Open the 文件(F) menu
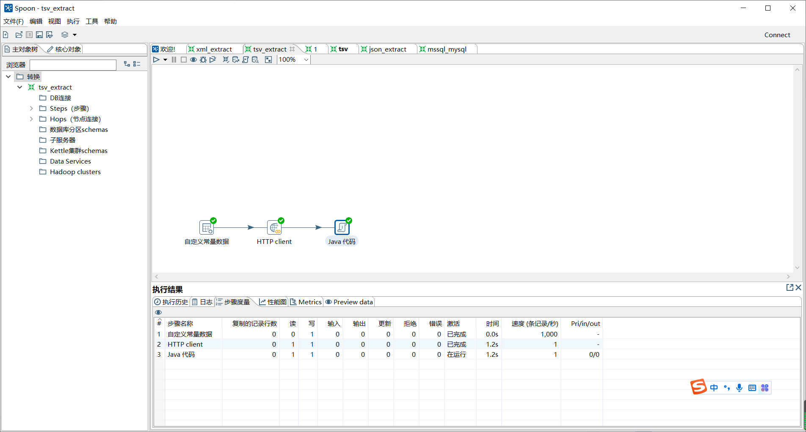Viewport: 806px width, 432px height. [14, 22]
